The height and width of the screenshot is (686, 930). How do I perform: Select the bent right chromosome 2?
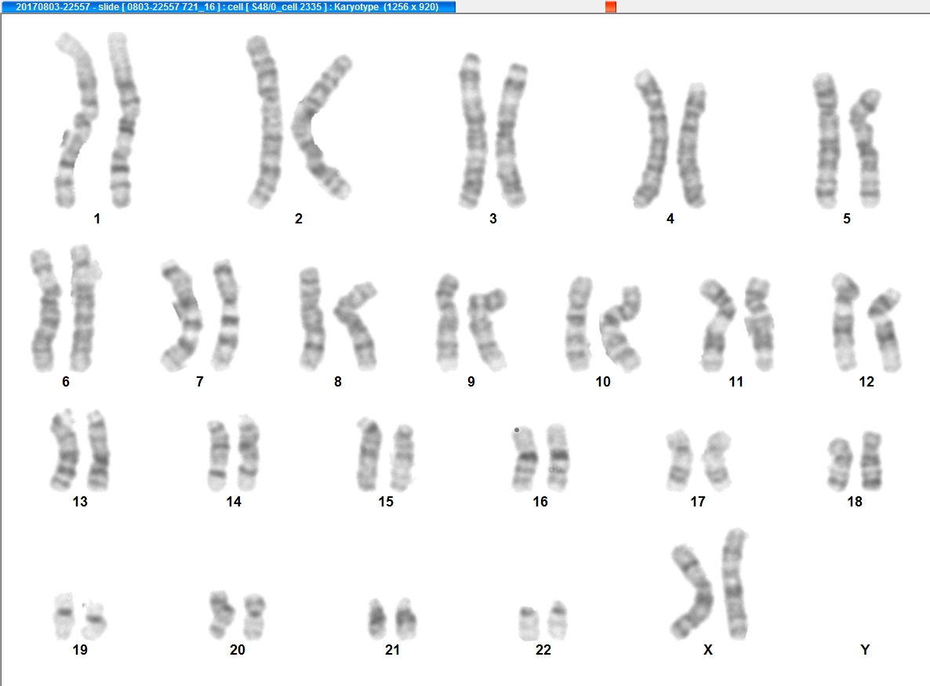[322, 127]
